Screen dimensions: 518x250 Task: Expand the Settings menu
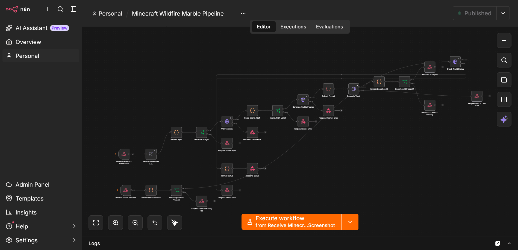[41, 240]
